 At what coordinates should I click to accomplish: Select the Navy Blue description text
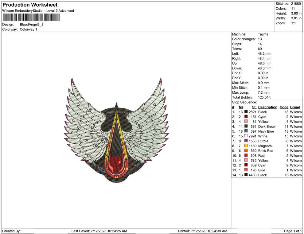[x=266, y=131]
